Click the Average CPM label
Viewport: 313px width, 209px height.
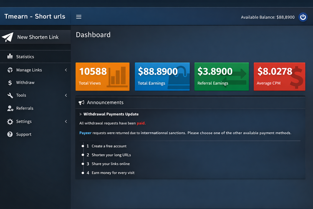pyautogui.click(x=269, y=83)
